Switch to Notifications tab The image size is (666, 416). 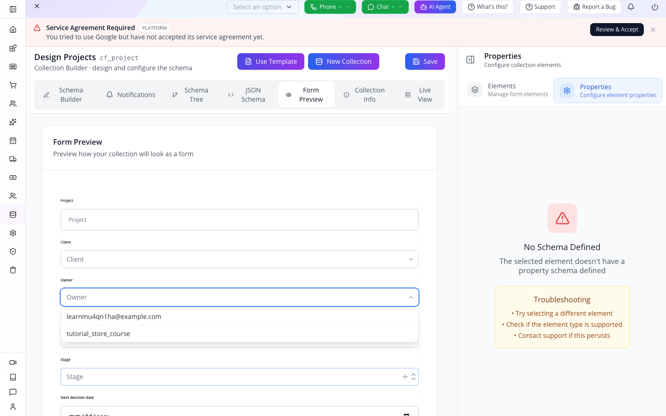pos(131,95)
